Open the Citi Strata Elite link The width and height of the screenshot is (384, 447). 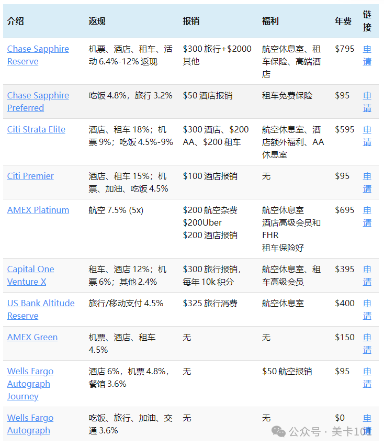36,129
